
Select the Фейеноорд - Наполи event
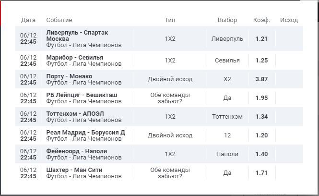click(77, 151)
